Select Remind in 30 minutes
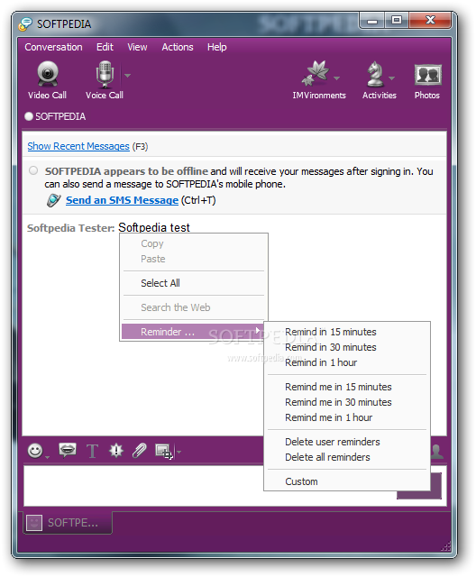Screen dimensions: 476x577 point(347,347)
